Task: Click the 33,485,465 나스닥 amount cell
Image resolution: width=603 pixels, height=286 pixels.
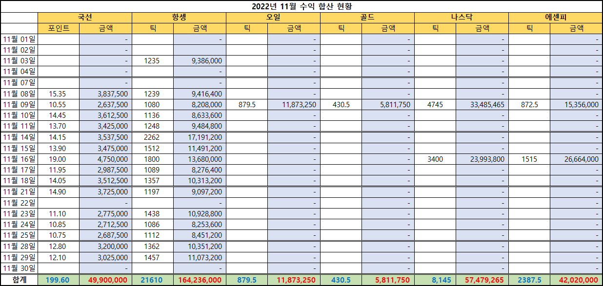Action: coord(482,104)
